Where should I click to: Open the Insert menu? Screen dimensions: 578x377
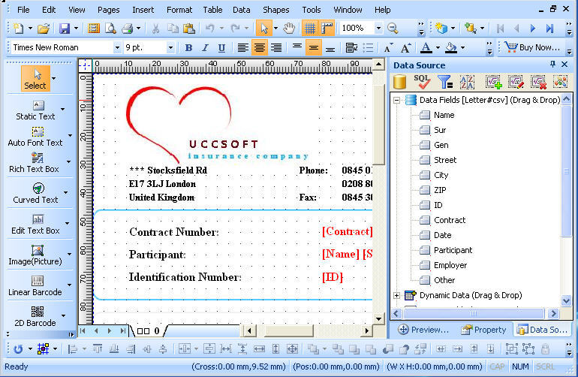coord(143,10)
